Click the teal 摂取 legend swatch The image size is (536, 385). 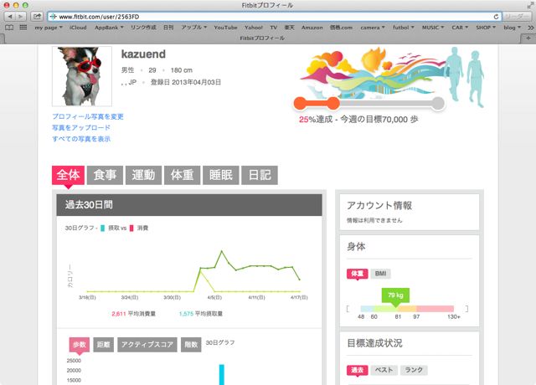[x=102, y=228]
